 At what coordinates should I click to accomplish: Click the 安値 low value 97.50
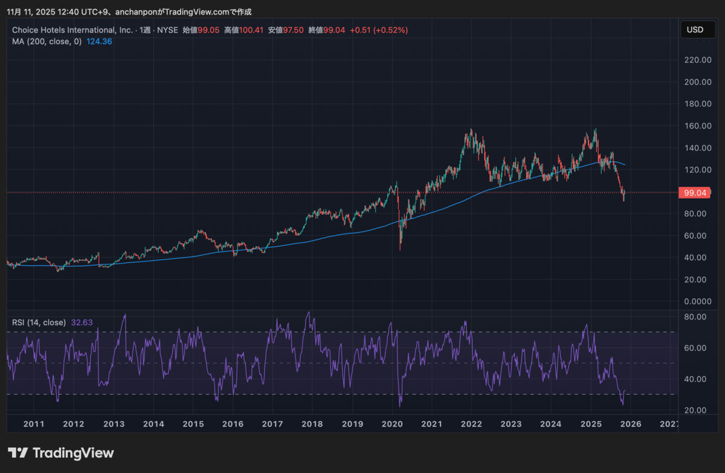point(294,30)
